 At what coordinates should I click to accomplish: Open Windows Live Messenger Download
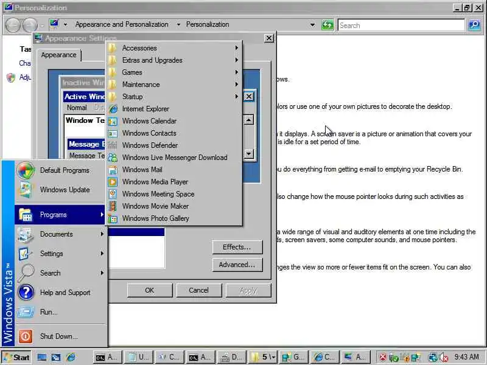pyautogui.click(x=174, y=158)
